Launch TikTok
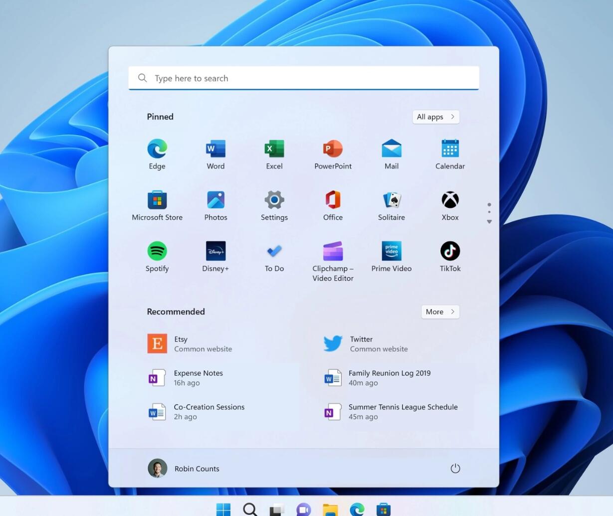Viewport: 613px width, 516px height. click(x=450, y=257)
